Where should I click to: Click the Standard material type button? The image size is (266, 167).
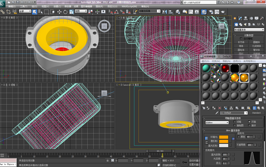coord(256,113)
